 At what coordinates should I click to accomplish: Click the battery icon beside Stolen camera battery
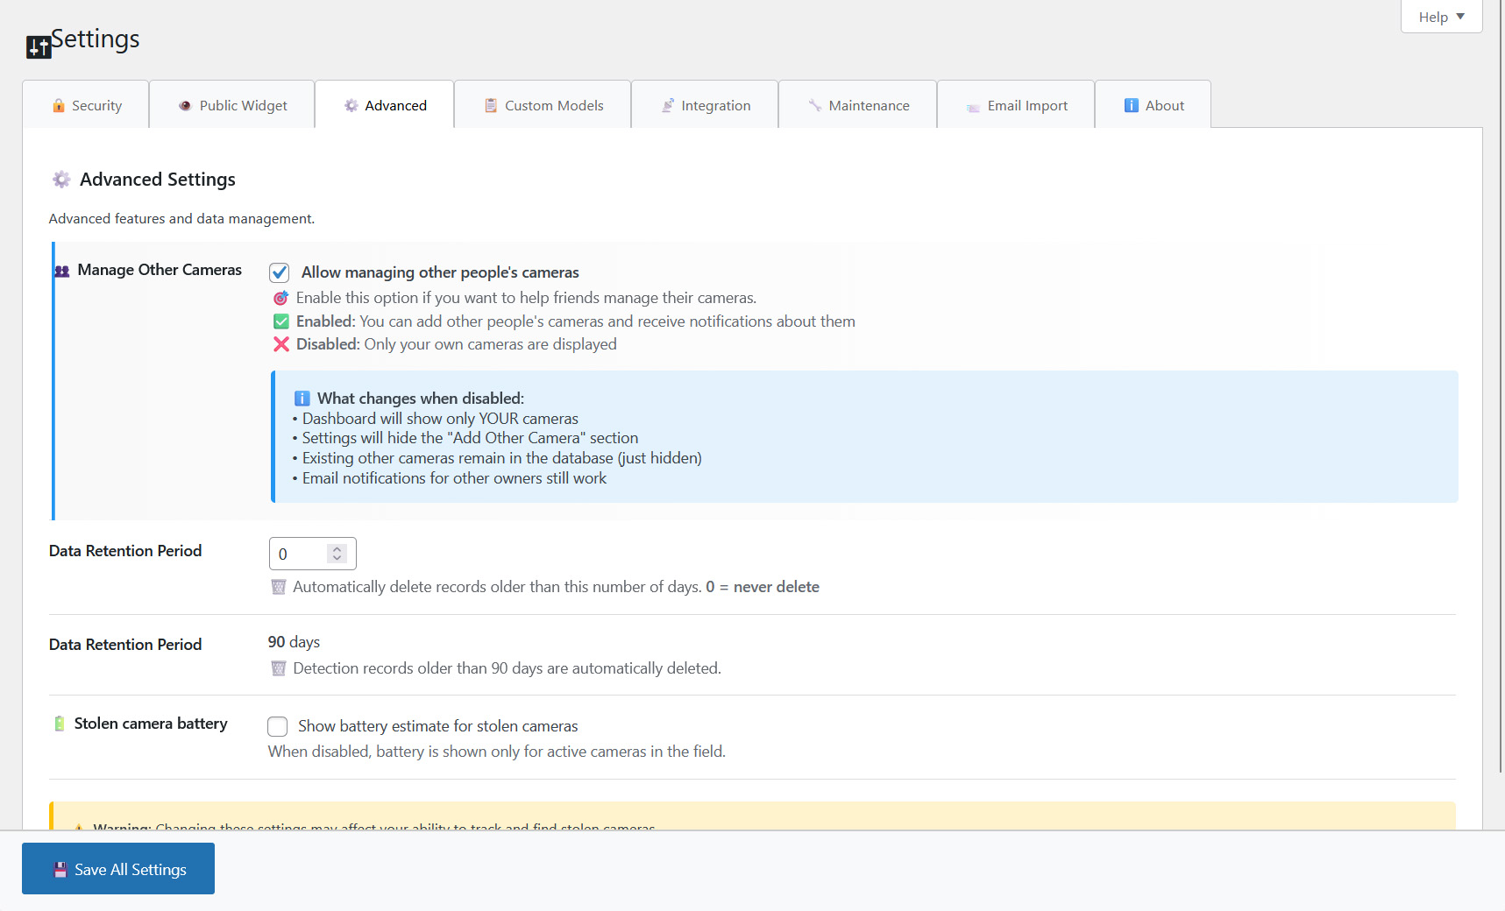tap(60, 724)
